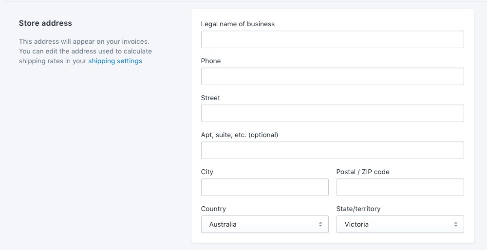Click the up-down arrows icon in State/territory select
The height and width of the screenshot is (250, 487).
[455, 224]
